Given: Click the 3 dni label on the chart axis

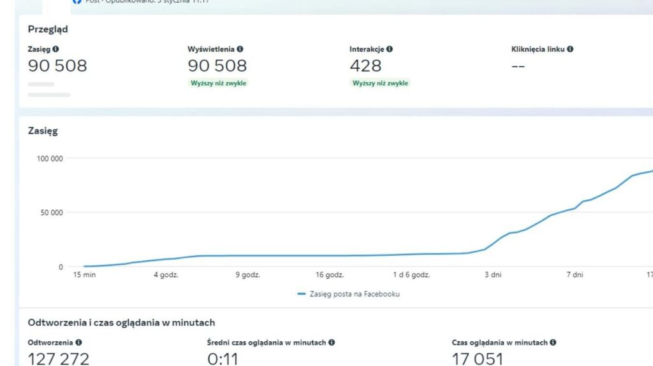Looking at the screenshot, I should point(492,275).
